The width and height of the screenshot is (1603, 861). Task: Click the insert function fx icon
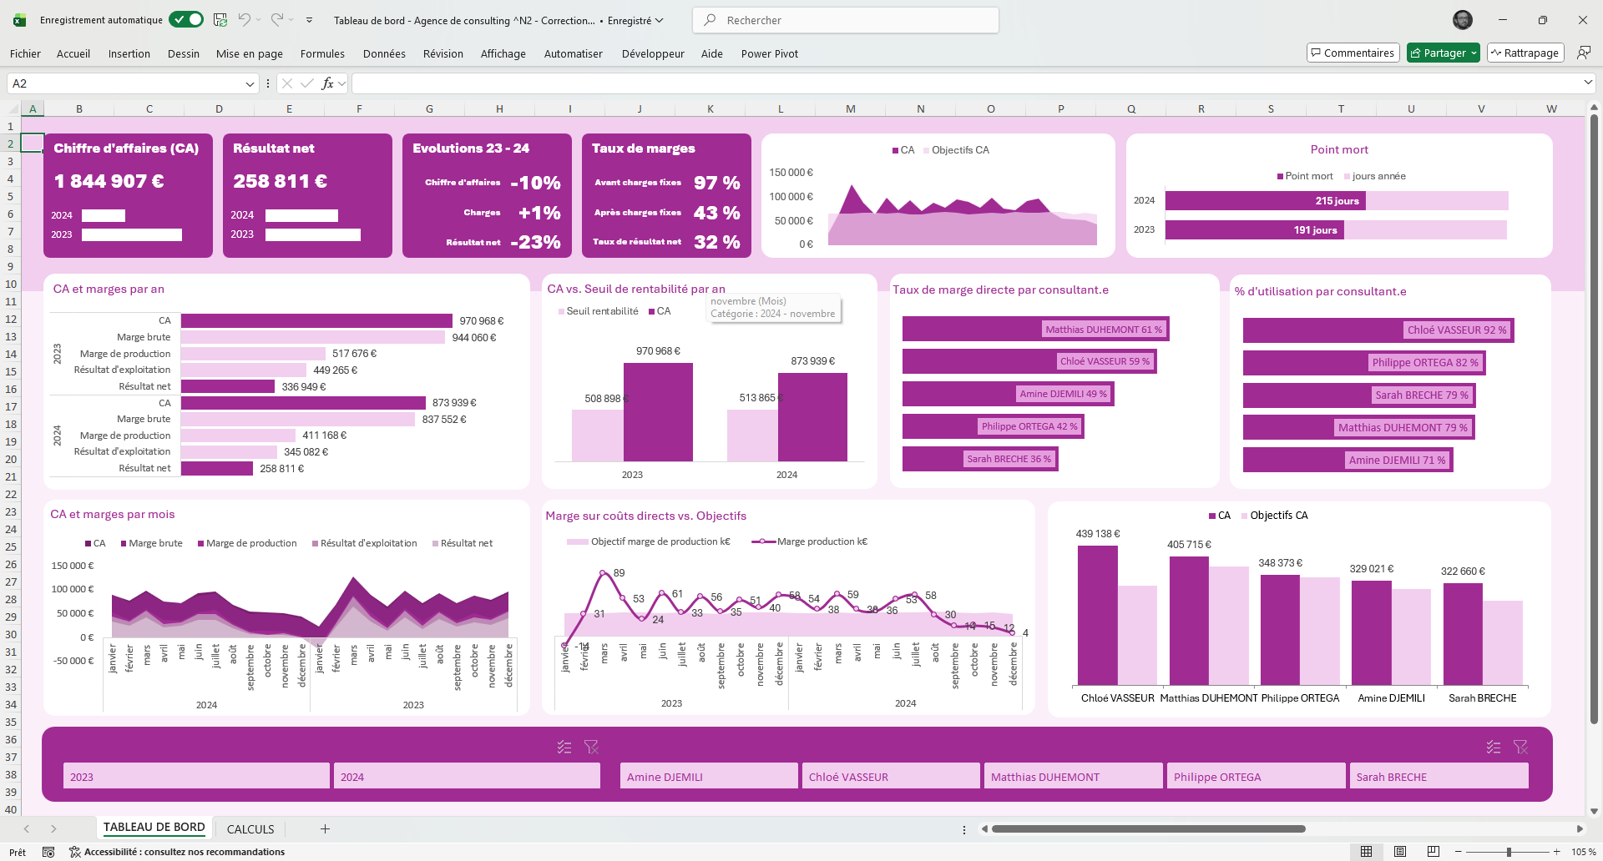coord(327,83)
